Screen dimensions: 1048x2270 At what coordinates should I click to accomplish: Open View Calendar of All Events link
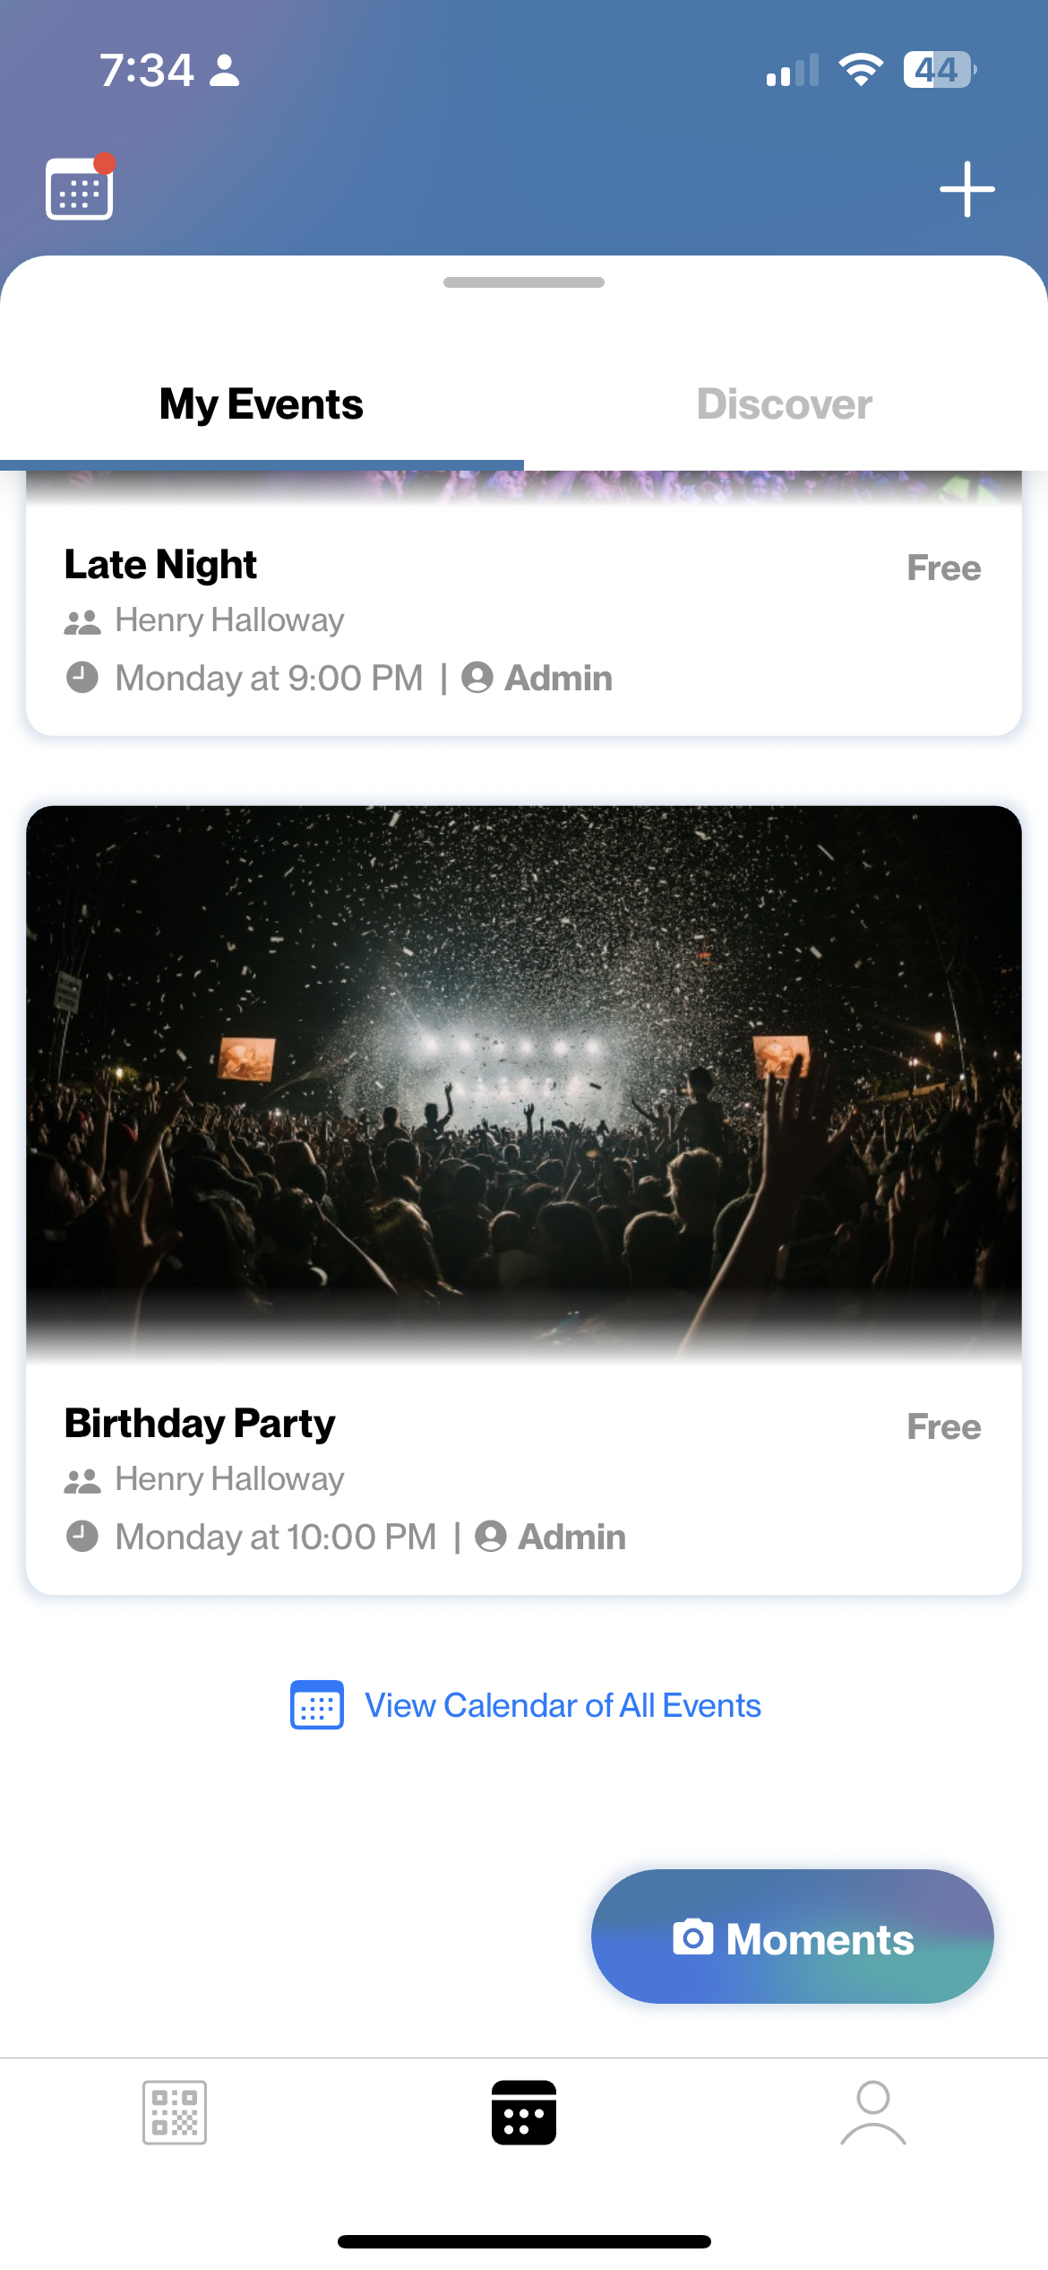(x=563, y=1705)
